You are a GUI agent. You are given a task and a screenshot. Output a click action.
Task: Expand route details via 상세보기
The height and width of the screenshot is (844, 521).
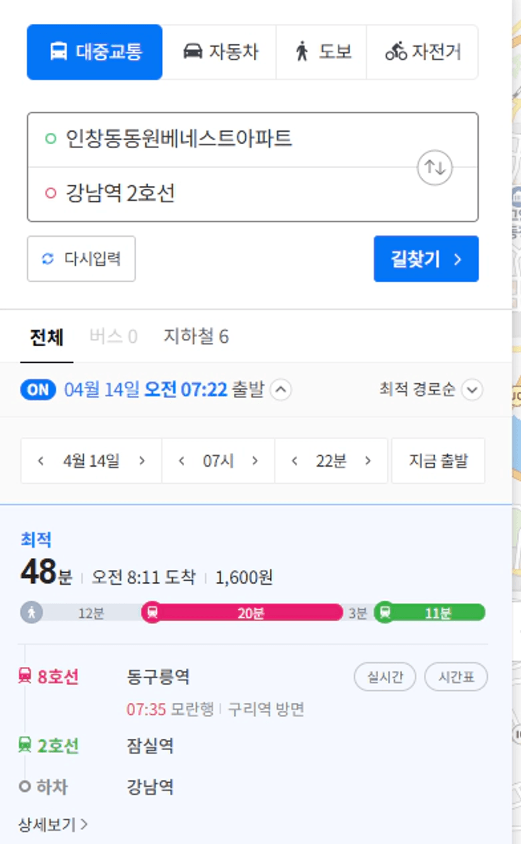tap(54, 824)
